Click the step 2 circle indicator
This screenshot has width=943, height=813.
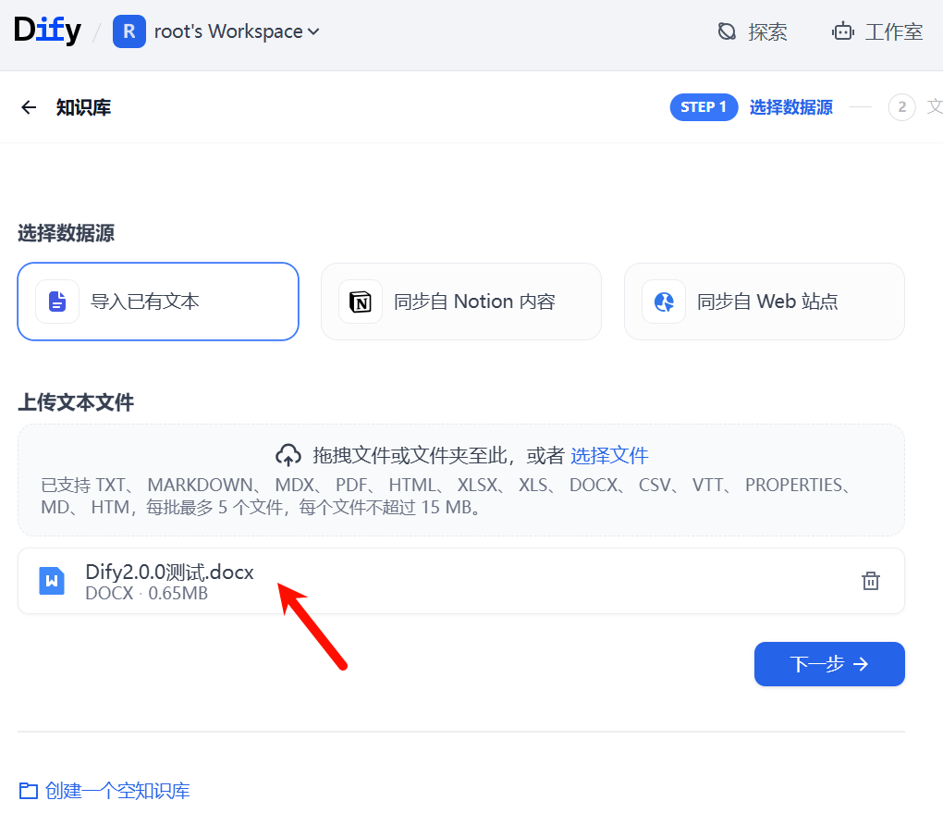tap(901, 107)
